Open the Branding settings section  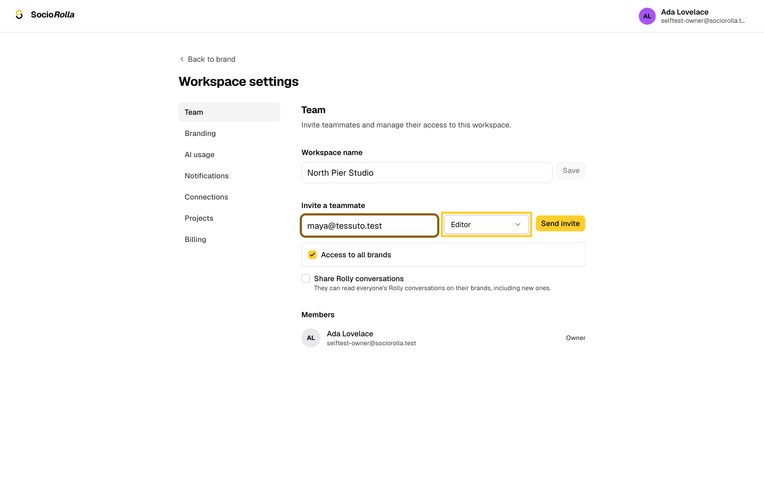[229, 133]
